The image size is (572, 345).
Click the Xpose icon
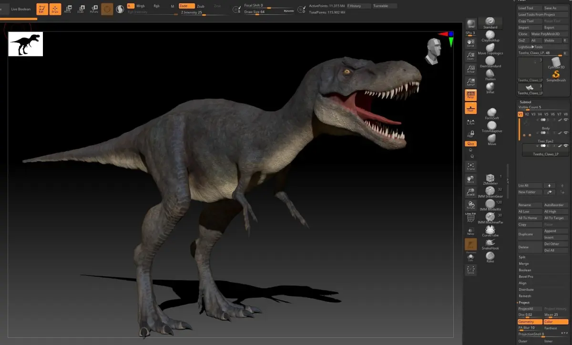click(470, 270)
